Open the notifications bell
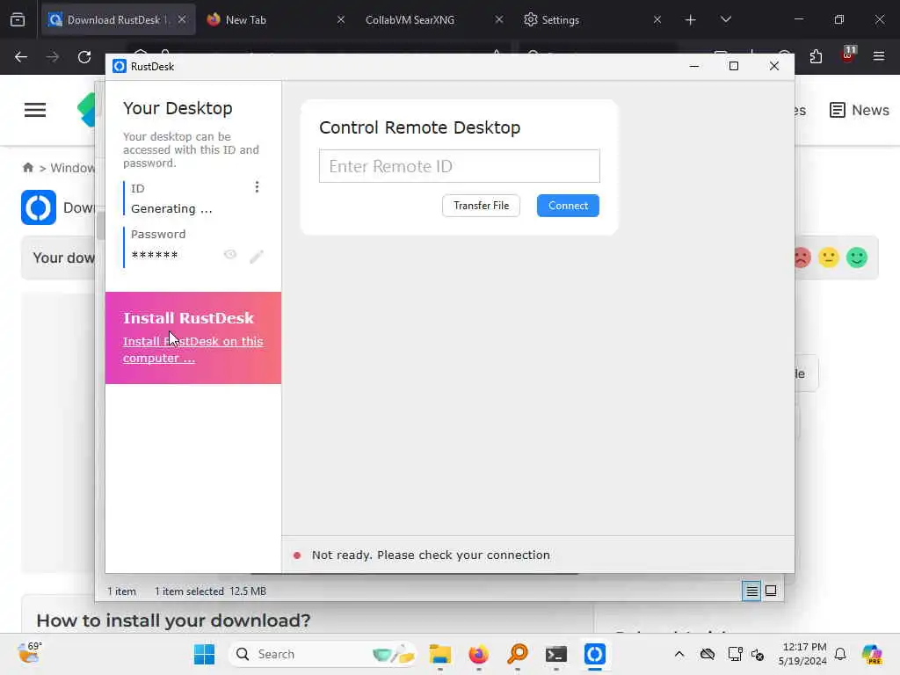Viewport: 900px width, 675px height. coord(840,654)
